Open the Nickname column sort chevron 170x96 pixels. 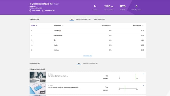tap(63, 26)
